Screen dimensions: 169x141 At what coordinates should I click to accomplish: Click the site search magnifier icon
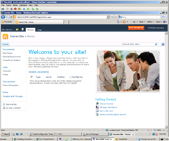pyautogui.click(x=156, y=44)
